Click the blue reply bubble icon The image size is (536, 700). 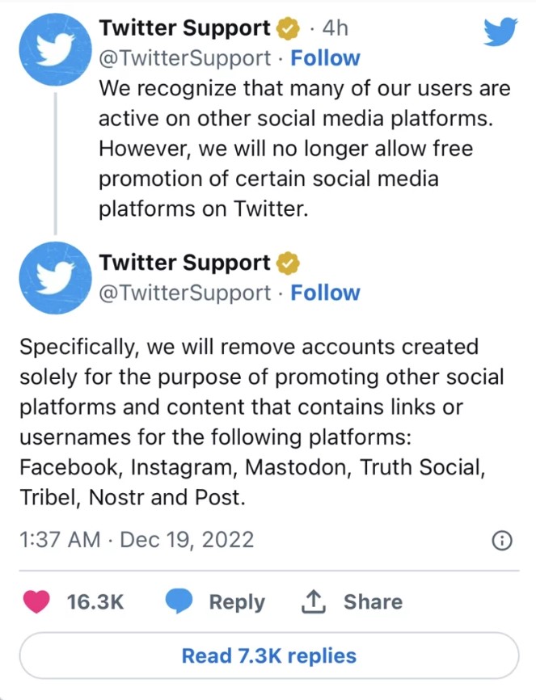tap(179, 601)
